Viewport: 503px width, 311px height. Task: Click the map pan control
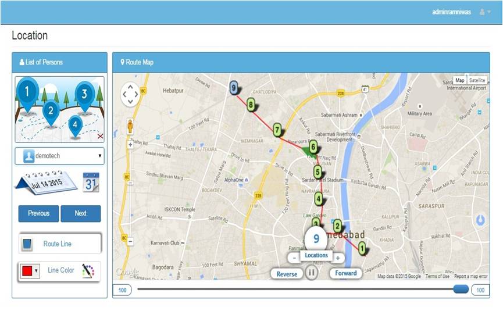pyautogui.click(x=130, y=94)
